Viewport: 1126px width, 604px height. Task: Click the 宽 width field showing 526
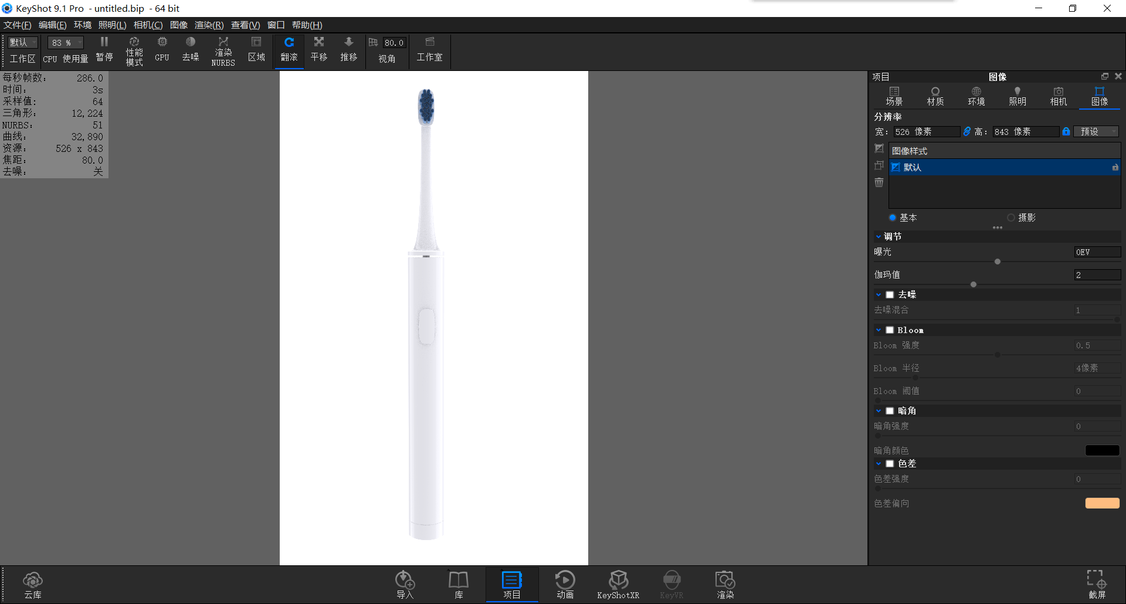click(x=925, y=131)
